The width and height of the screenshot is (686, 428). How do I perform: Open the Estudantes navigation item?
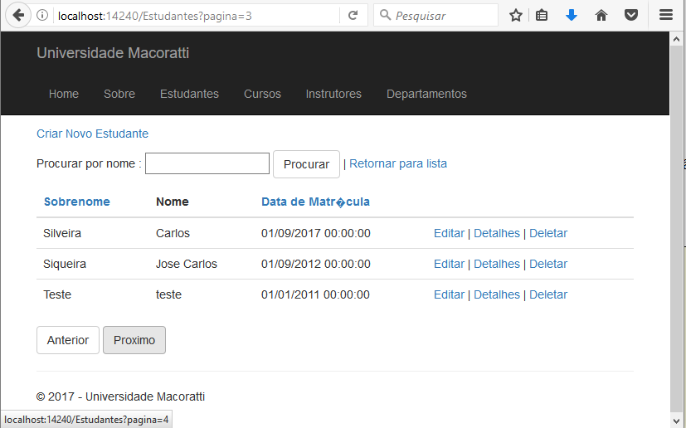click(x=189, y=94)
